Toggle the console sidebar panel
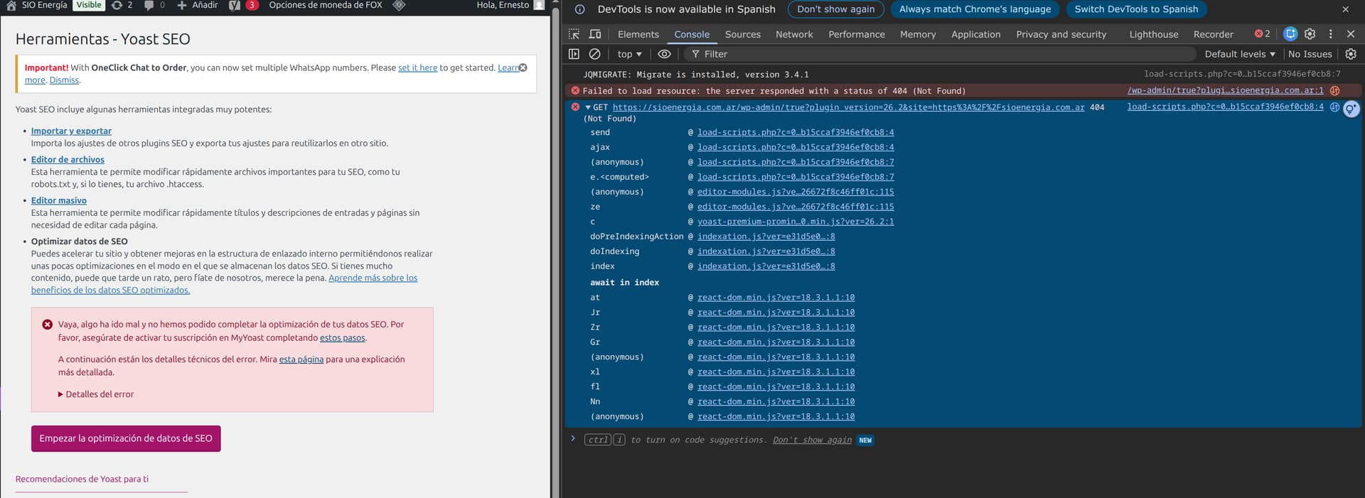Screen dimensions: 1365x498 tap(574, 54)
